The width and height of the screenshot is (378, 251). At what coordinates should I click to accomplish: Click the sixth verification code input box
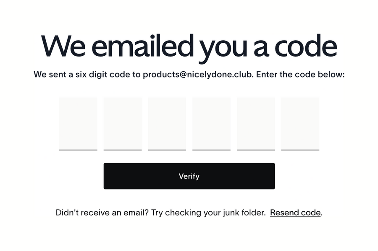tap(300, 124)
